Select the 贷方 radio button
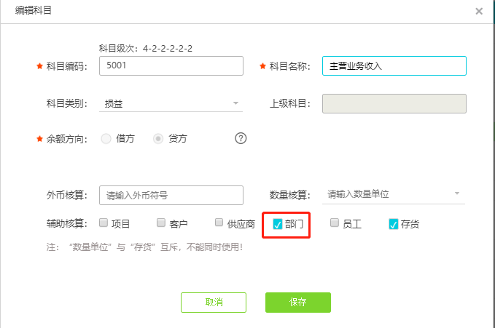The image size is (495, 328). (x=158, y=138)
